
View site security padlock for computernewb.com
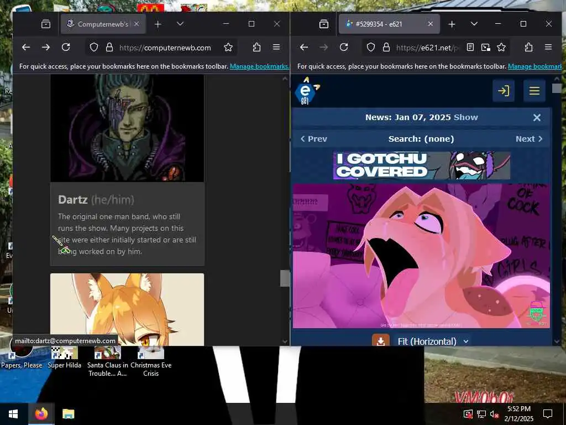(109, 48)
